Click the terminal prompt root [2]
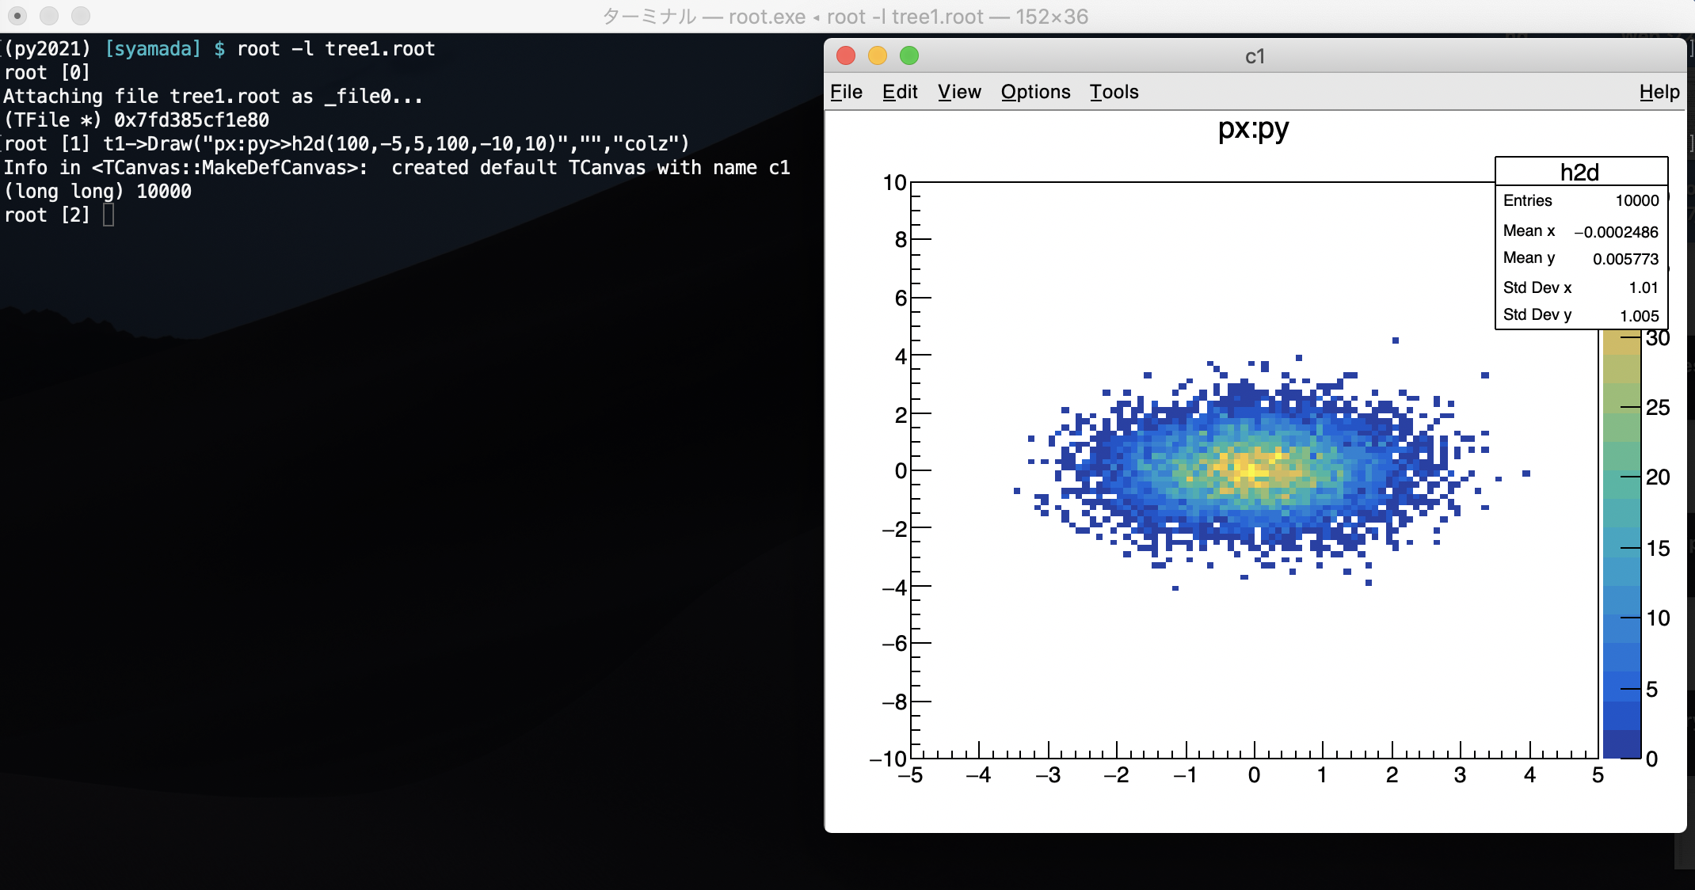This screenshot has height=890, width=1695. [48, 215]
